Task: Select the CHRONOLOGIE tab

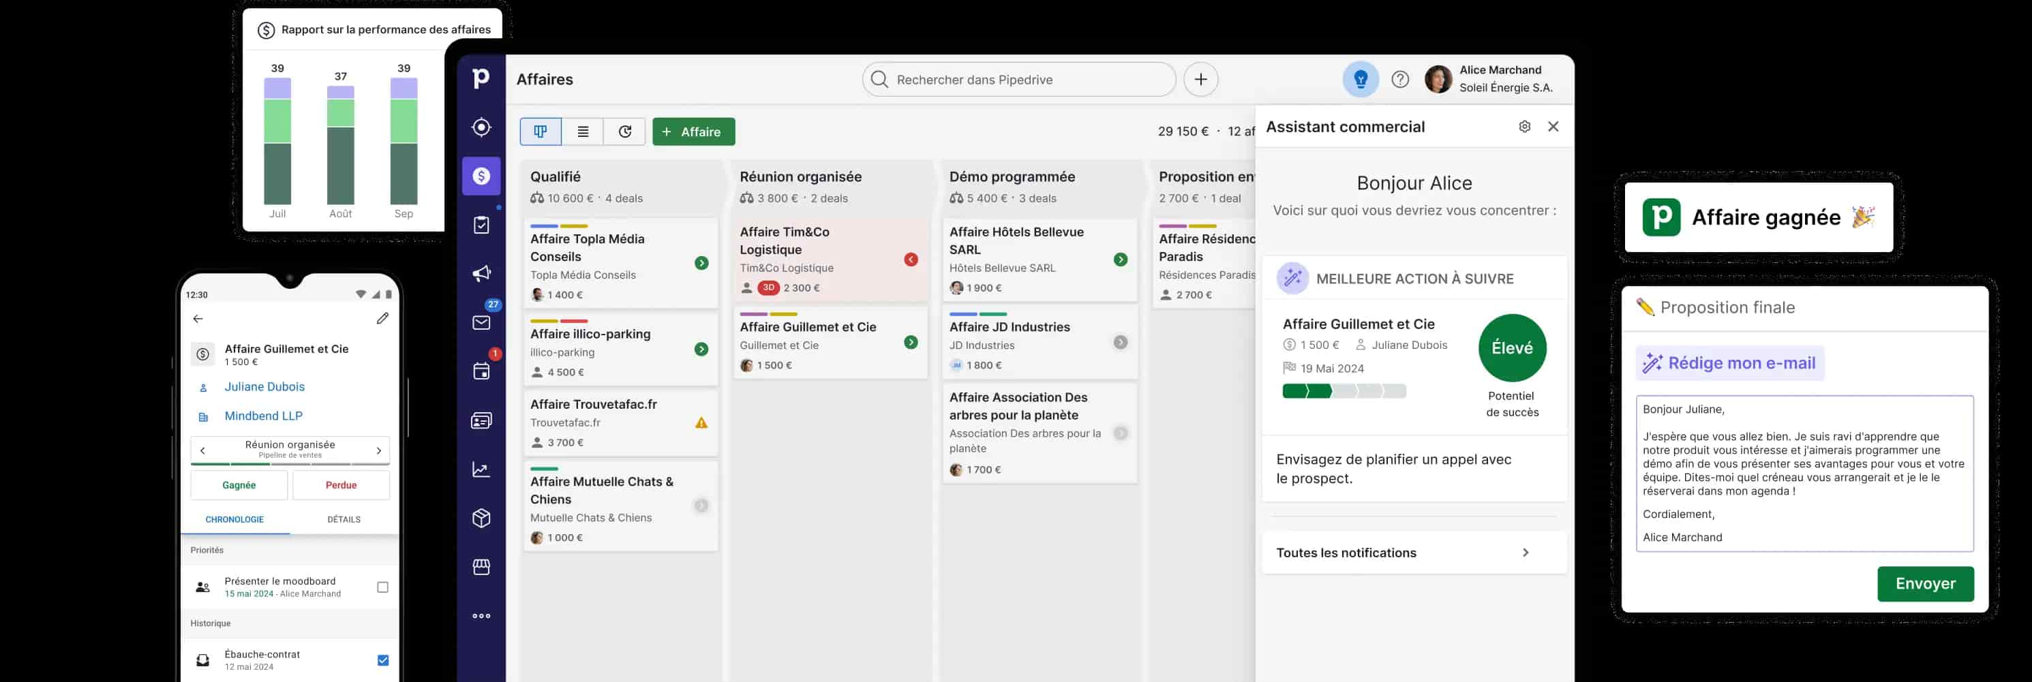Action: [234, 520]
